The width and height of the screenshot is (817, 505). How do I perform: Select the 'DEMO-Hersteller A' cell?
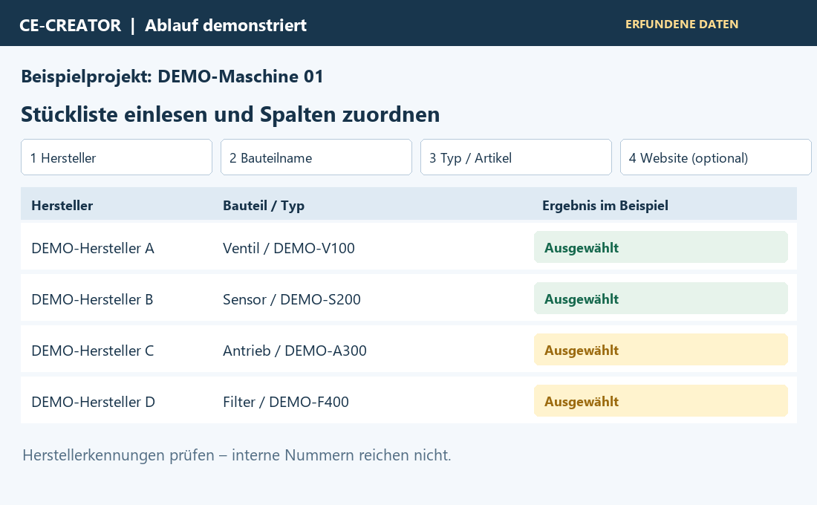93,248
